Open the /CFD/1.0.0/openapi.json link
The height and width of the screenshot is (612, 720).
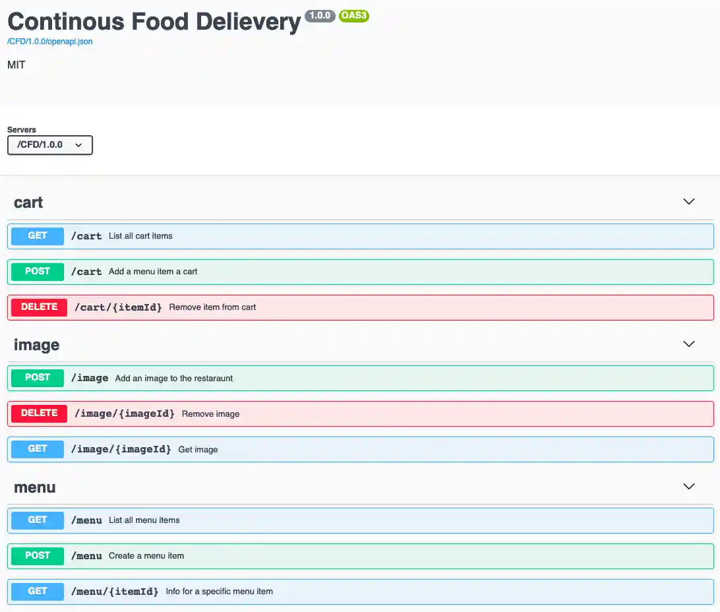[50, 42]
